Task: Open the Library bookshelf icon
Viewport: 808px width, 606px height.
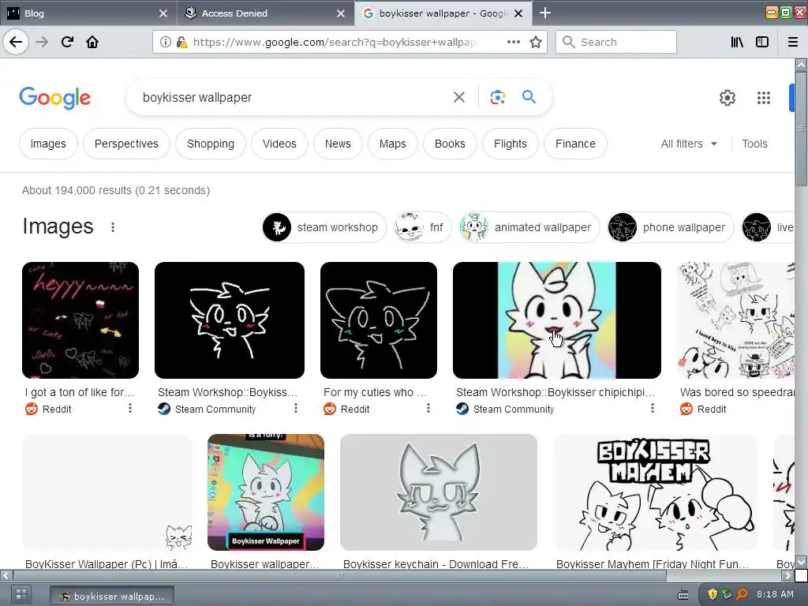Action: pyautogui.click(x=737, y=42)
